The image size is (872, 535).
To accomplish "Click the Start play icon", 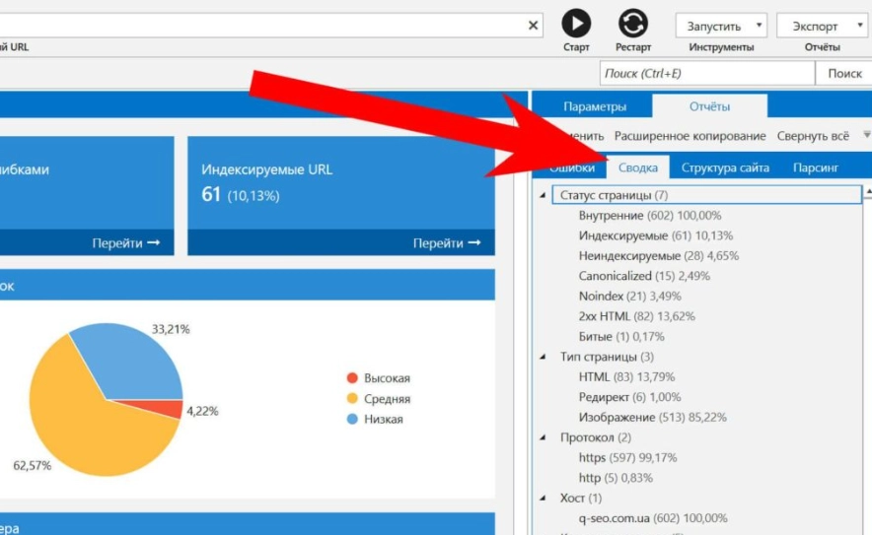I will point(576,23).
